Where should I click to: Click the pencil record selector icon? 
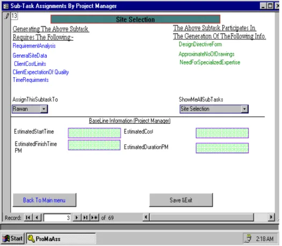(x=7, y=16)
